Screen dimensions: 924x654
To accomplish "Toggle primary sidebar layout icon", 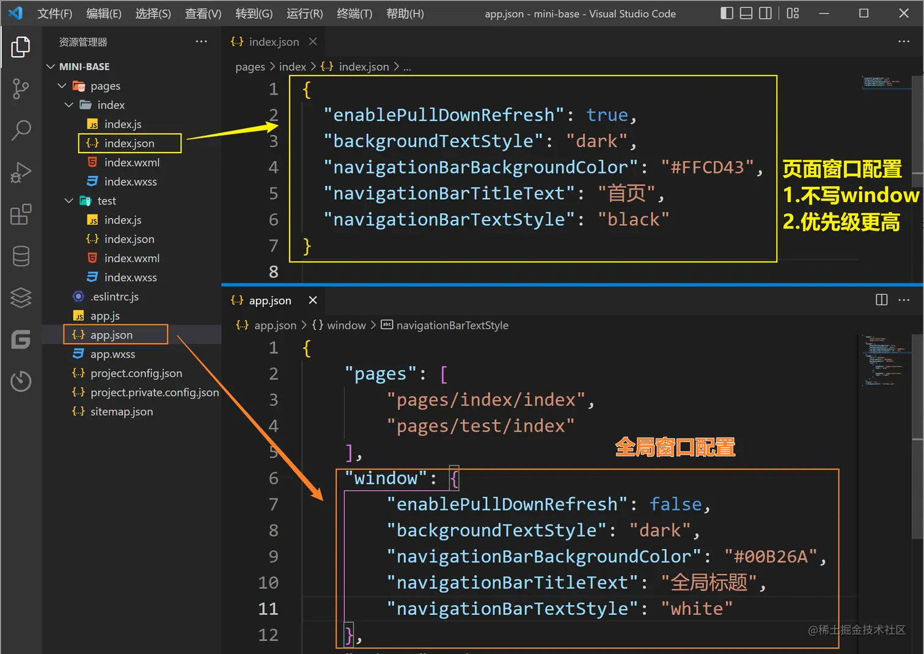I will tap(727, 13).
